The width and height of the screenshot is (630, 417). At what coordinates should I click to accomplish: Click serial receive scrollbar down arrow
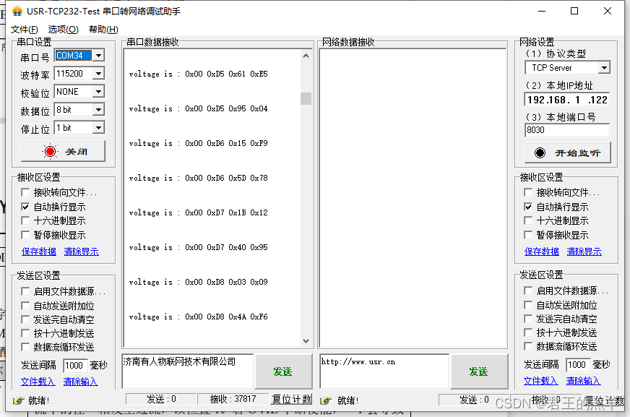pos(306,341)
